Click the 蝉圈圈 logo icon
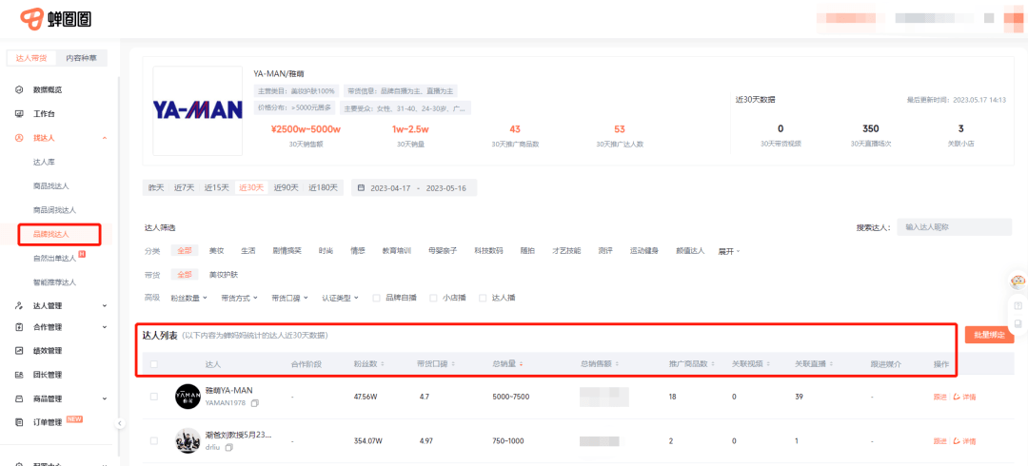This screenshot has height=466, width=1028. 31,19
